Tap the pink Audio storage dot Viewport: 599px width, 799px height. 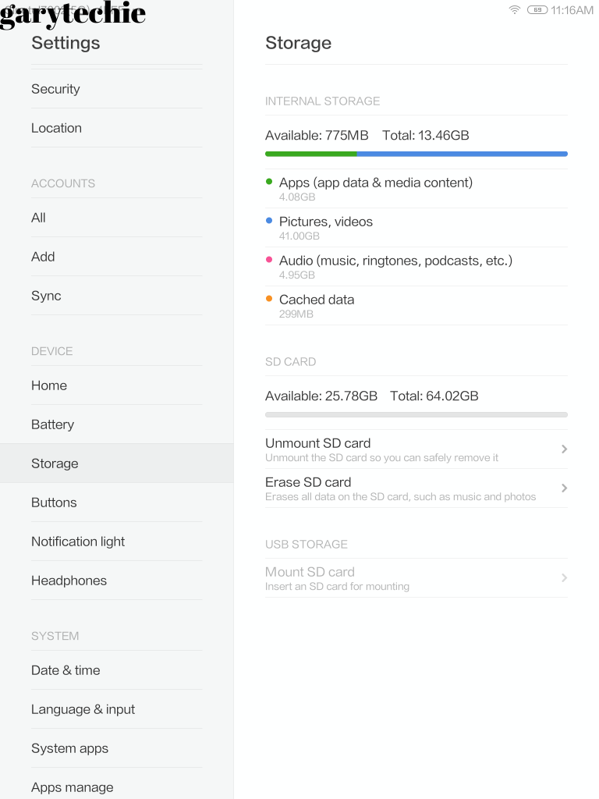(269, 260)
